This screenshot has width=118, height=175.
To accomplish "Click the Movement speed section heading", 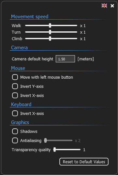I will 30,17.
